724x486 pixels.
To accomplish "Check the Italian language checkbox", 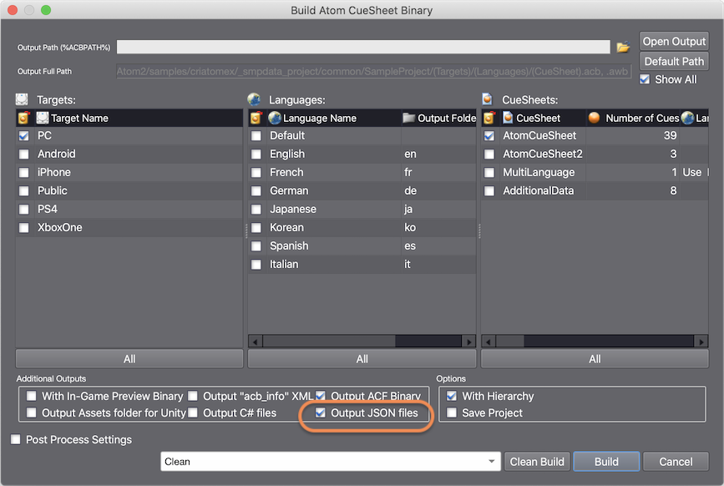I will click(256, 265).
